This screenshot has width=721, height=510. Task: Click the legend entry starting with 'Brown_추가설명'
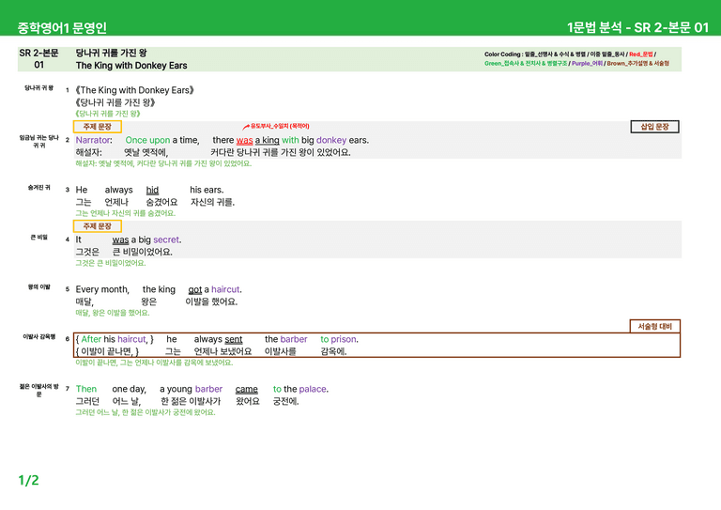coord(637,64)
